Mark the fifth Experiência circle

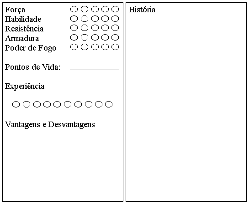[x=57, y=104]
